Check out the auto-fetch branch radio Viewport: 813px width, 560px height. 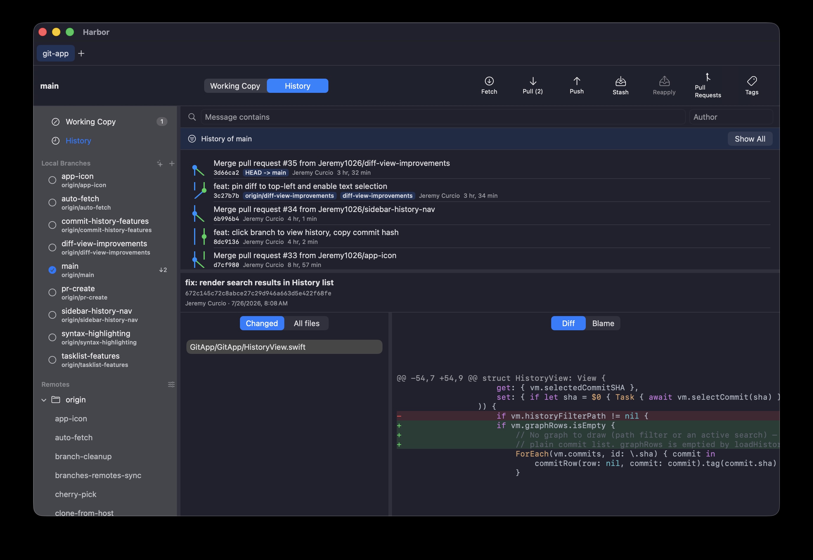click(x=52, y=203)
